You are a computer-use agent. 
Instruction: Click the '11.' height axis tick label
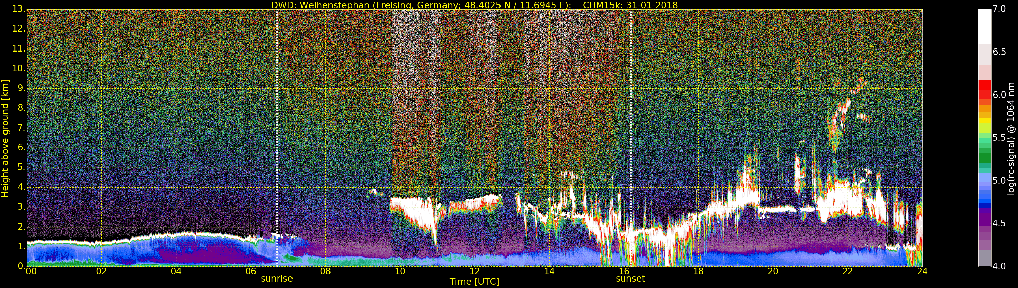(x=19, y=48)
